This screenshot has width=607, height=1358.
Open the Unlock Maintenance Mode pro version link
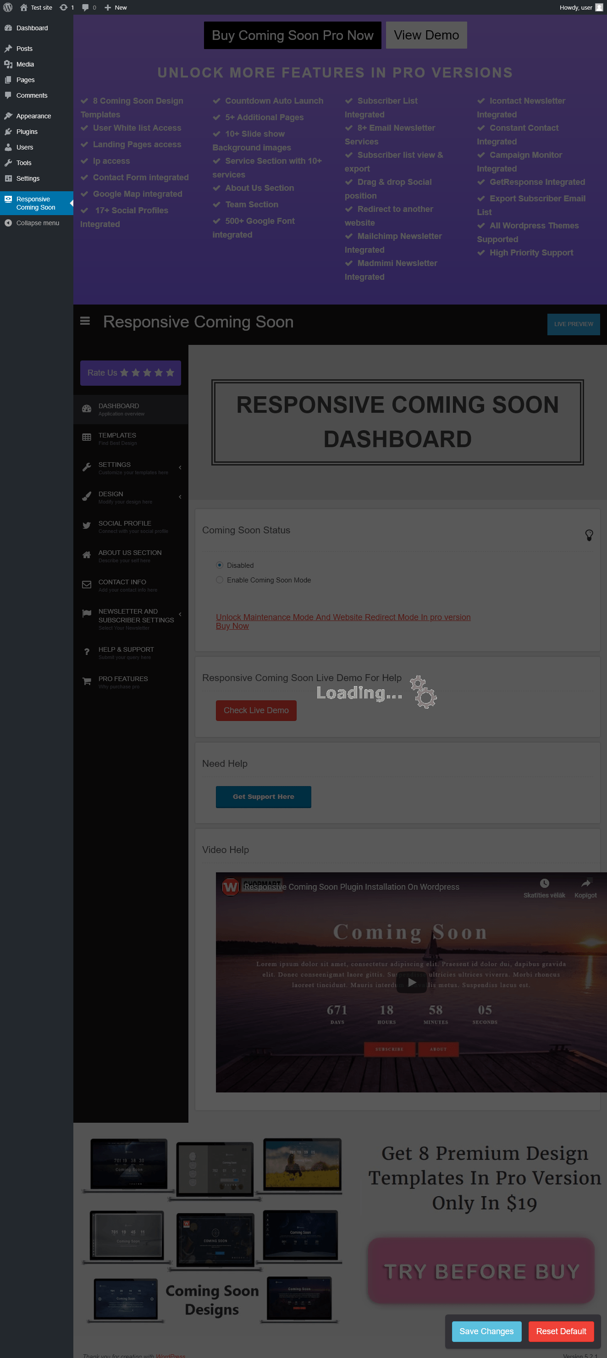[343, 617]
